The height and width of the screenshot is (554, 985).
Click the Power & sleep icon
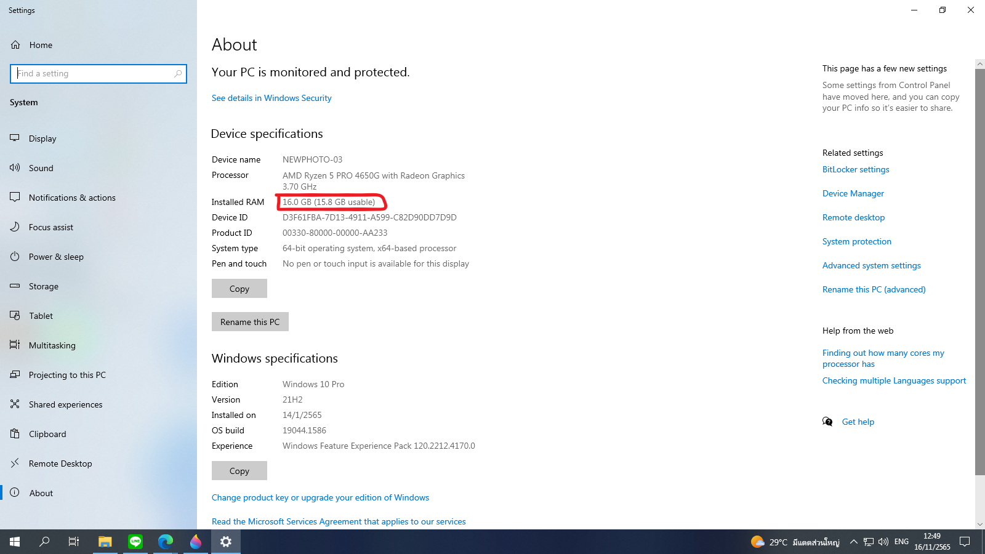pos(15,256)
